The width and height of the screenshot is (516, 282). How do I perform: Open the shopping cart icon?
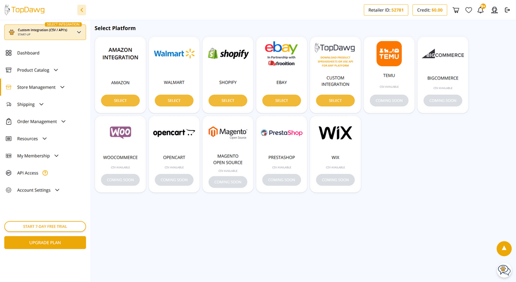point(456,10)
